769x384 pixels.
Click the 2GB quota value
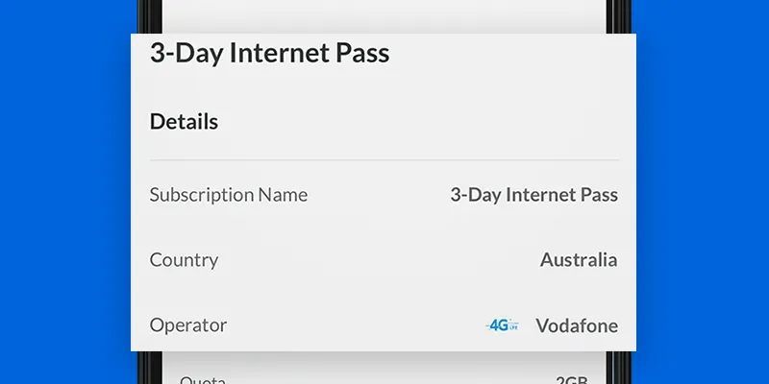pos(571,377)
